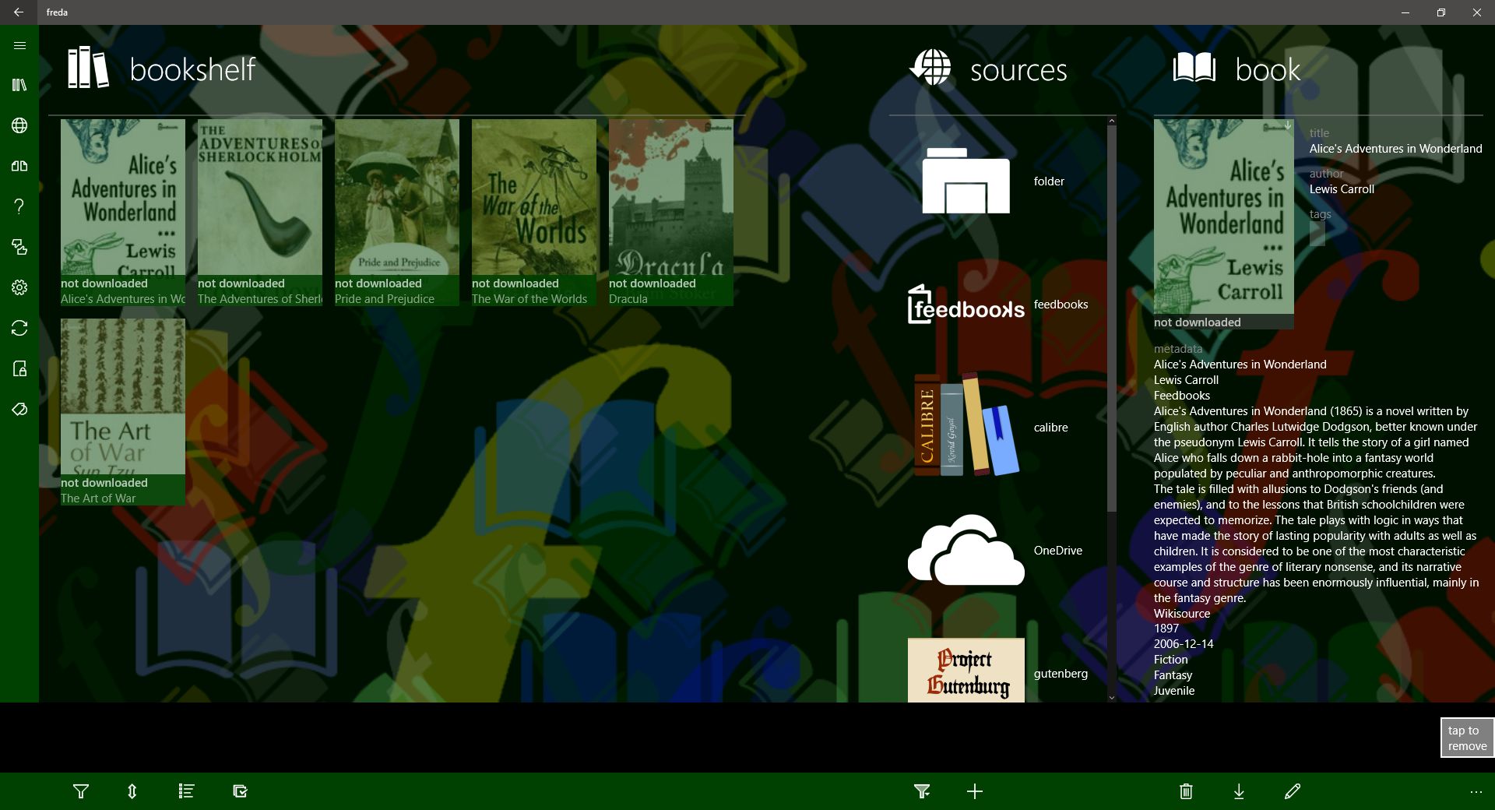Click the '2006-12-14' metadata date
The width and height of the screenshot is (1495, 810).
pyautogui.click(x=1184, y=644)
